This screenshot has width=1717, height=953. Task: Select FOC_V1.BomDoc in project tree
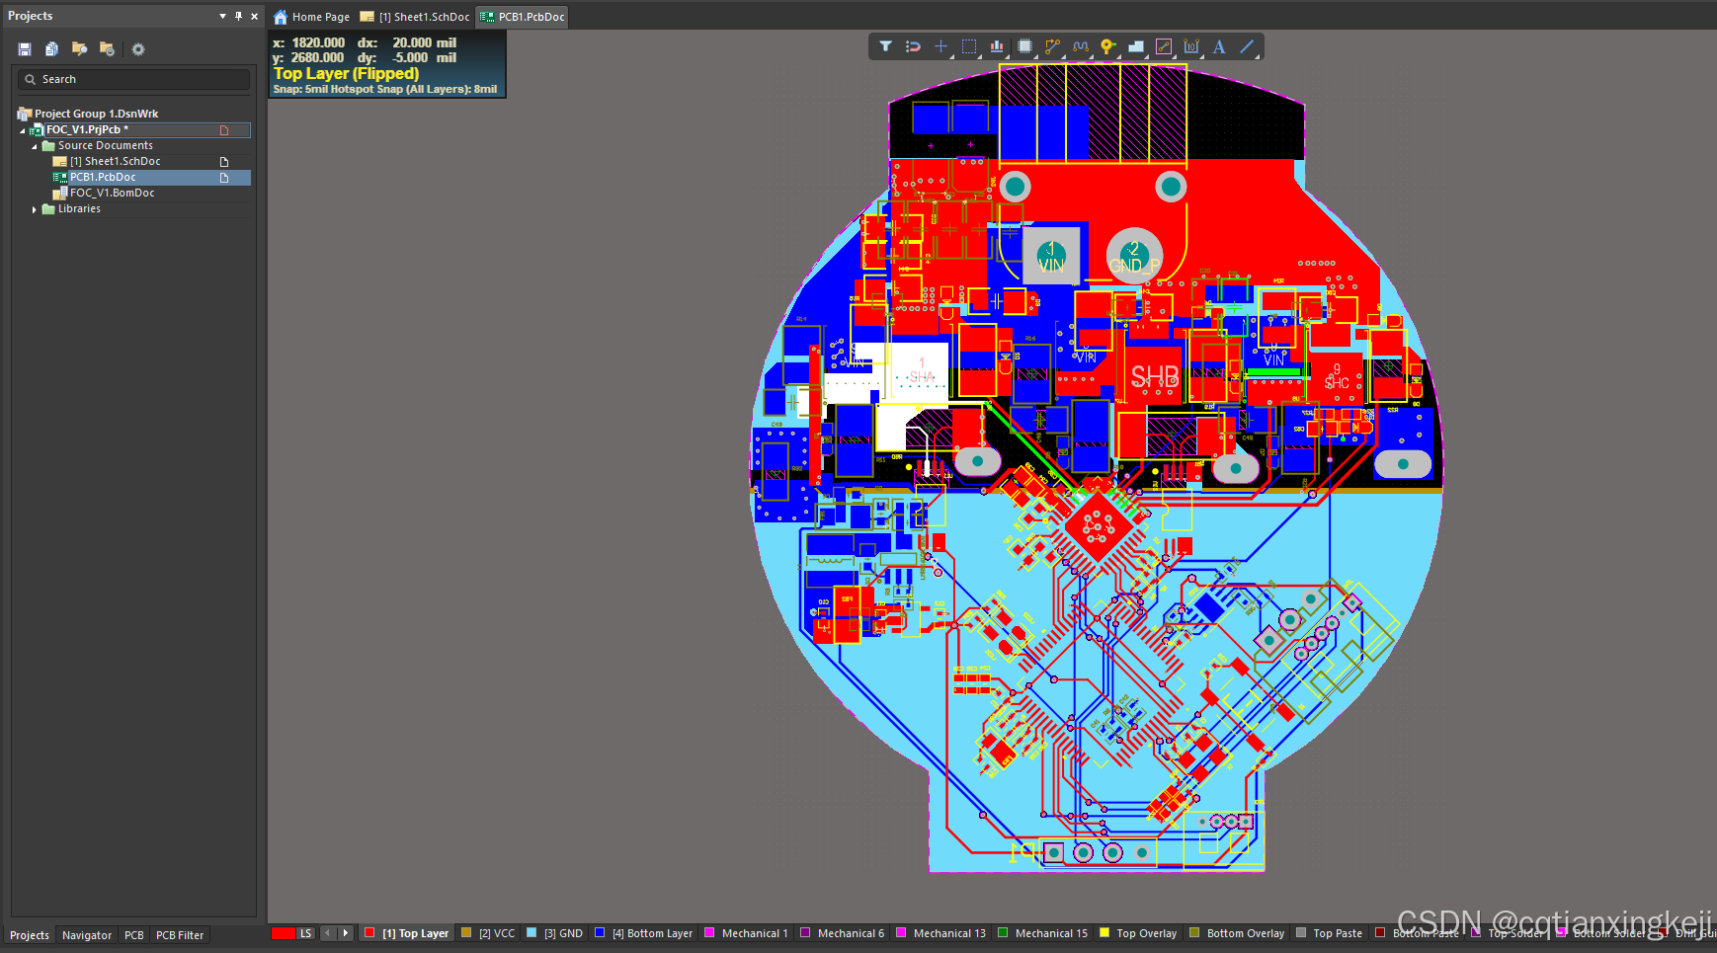coord(112,194)
